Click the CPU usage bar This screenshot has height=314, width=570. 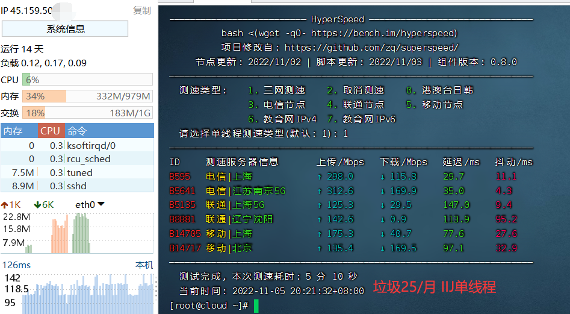tap(87, 80)
